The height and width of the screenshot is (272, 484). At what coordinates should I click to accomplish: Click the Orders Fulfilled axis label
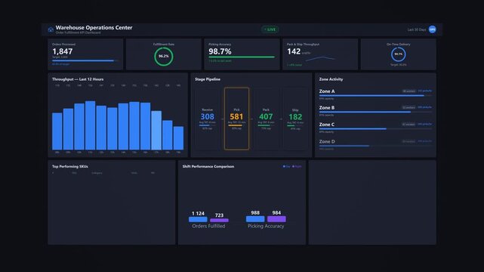click(x=208, y=226)
